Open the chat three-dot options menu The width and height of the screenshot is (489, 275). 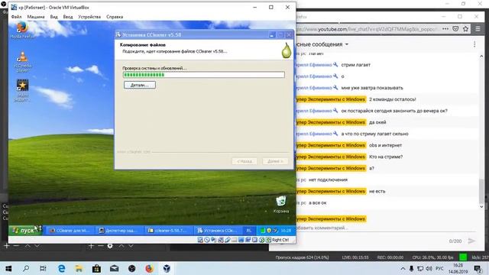[474, 44]
